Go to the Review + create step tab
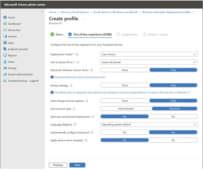203x170 pixels. click(x=155, y=34)
